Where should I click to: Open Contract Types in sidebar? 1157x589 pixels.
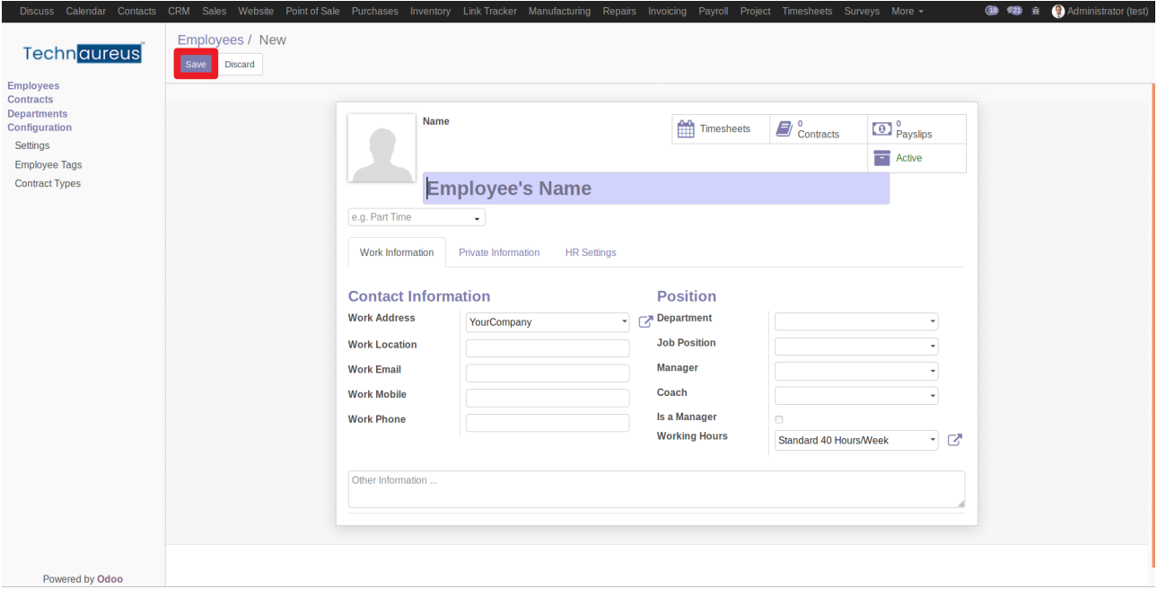(48, 184)
